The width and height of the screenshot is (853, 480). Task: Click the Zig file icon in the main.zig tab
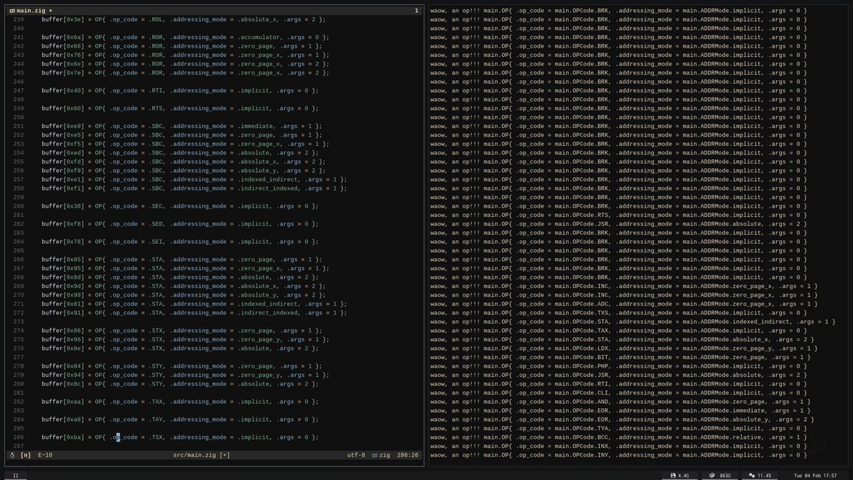pyautogui.click(x=12, y=11)
